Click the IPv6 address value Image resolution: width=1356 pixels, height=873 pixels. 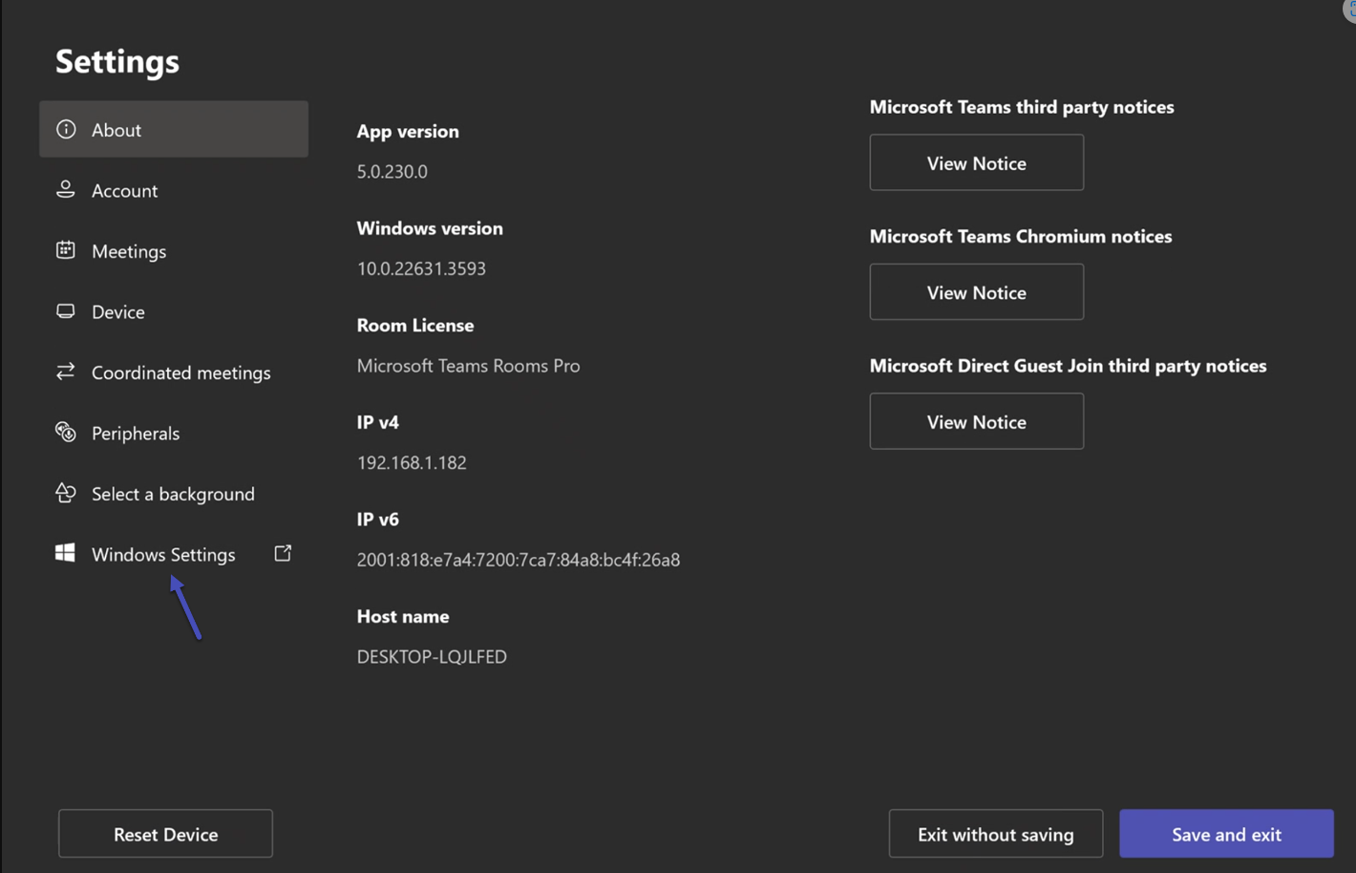[x=519, y=560]
